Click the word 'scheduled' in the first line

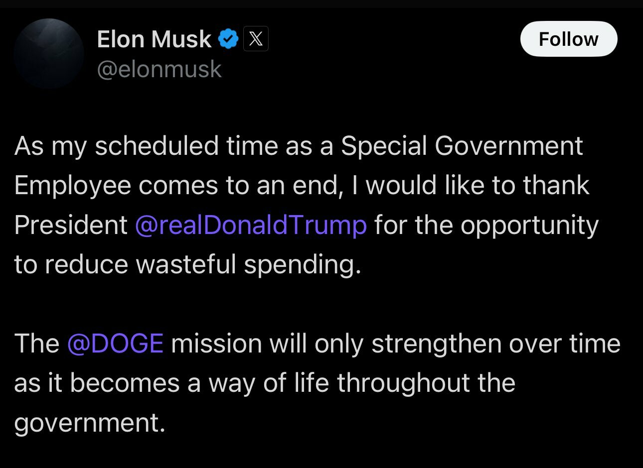157,146
